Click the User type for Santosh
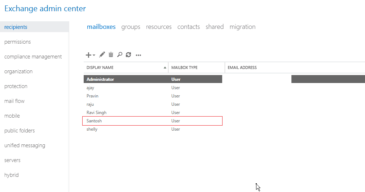 tap(176, 121)
